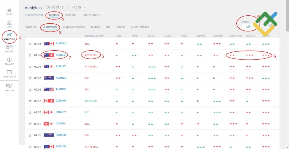The height and width of the screenshot is (149, 289).
Task: Star CADCHF as a favorite
Action: coord(30,101)
